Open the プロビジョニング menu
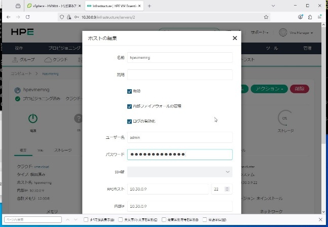 (64, 48)
